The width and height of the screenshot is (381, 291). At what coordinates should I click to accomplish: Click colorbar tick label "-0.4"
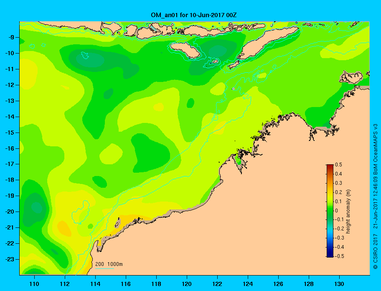tap(340, 247)
